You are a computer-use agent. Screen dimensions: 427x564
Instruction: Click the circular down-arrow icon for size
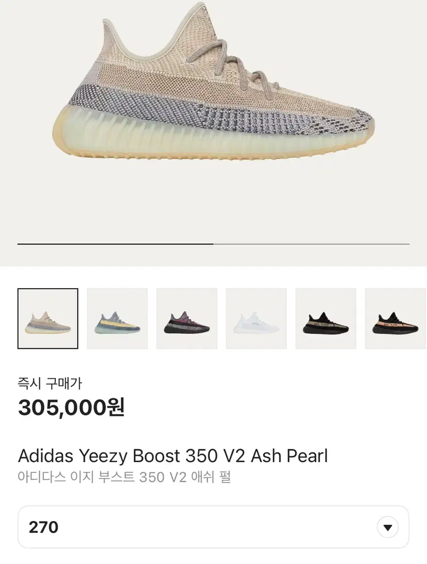click(388, 527)
